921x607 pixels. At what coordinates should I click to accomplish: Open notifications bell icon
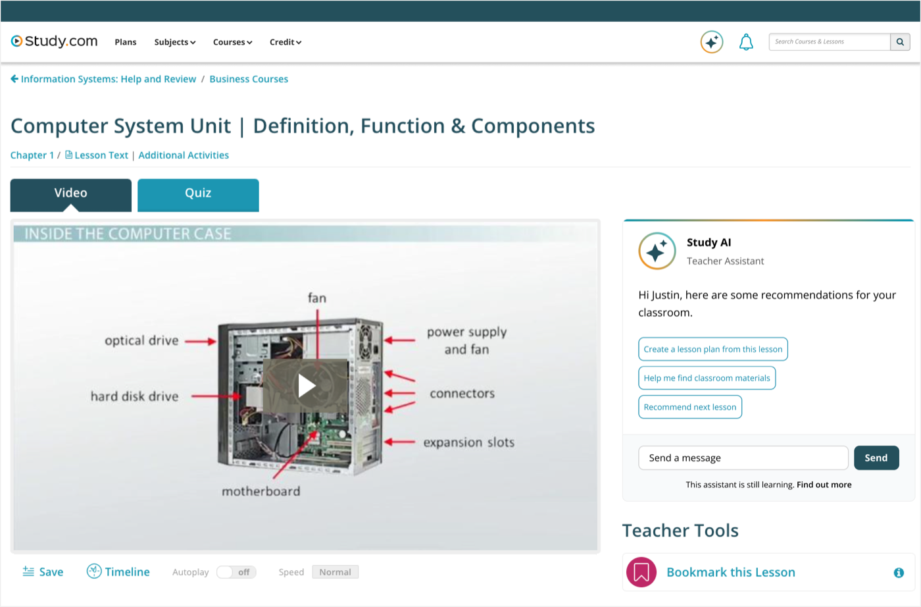coord(746,42)
